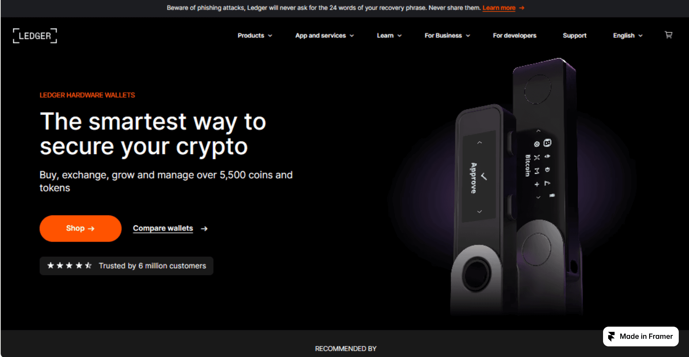689x357 pixels.
Task: Open the Compare wallets link
Action: 163,228
